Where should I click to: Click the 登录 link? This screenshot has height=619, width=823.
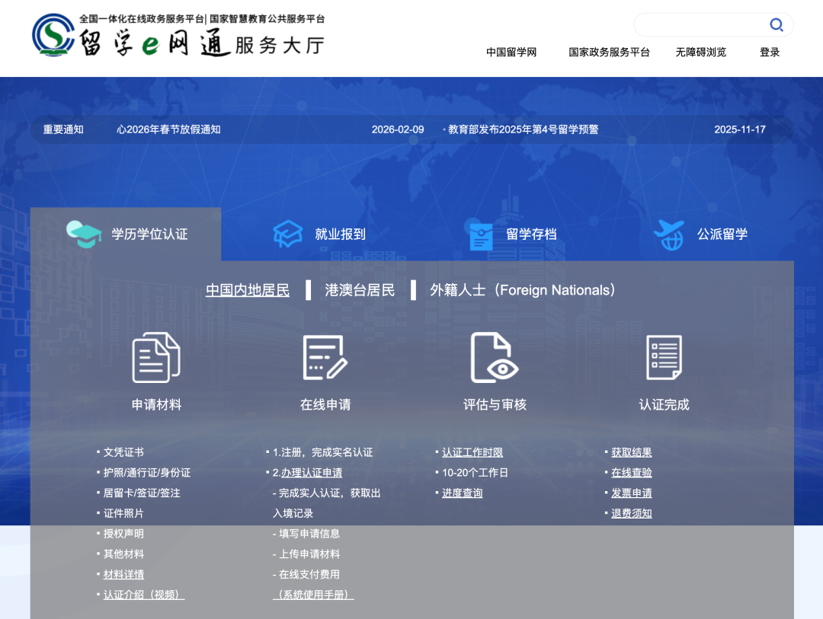769,51
